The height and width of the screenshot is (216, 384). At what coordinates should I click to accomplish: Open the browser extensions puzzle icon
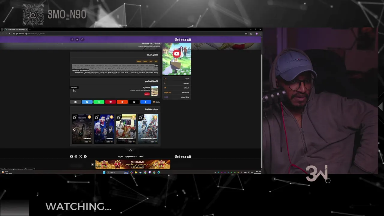[x=251, y=34]
